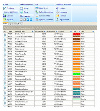
Task: Click the green color swatch for Pizza Salami
Action: point(77,74)
